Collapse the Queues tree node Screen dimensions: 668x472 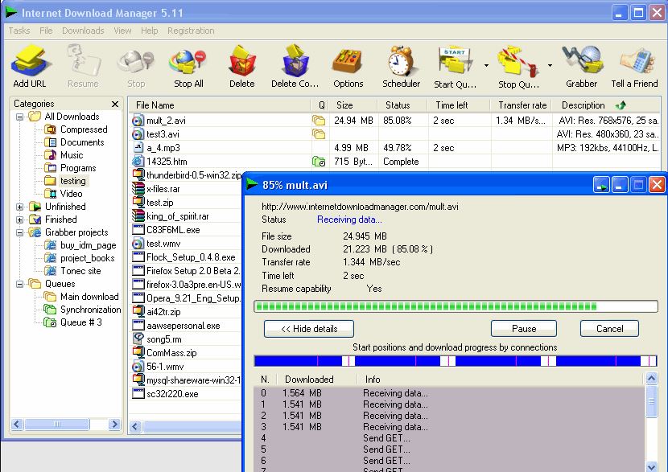pyautogui.click(x=19, y=284)
